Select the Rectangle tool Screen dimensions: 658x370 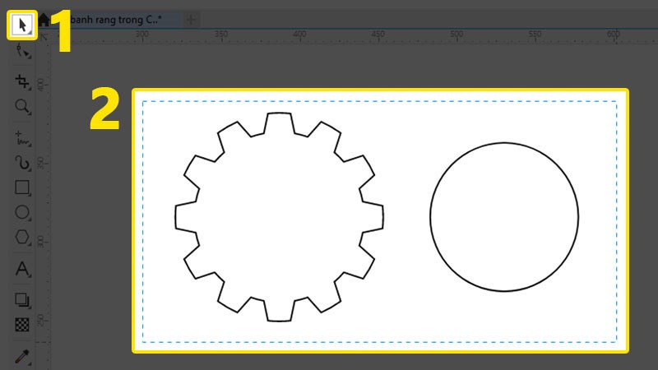pyautogui.click(x=22, y=187)
